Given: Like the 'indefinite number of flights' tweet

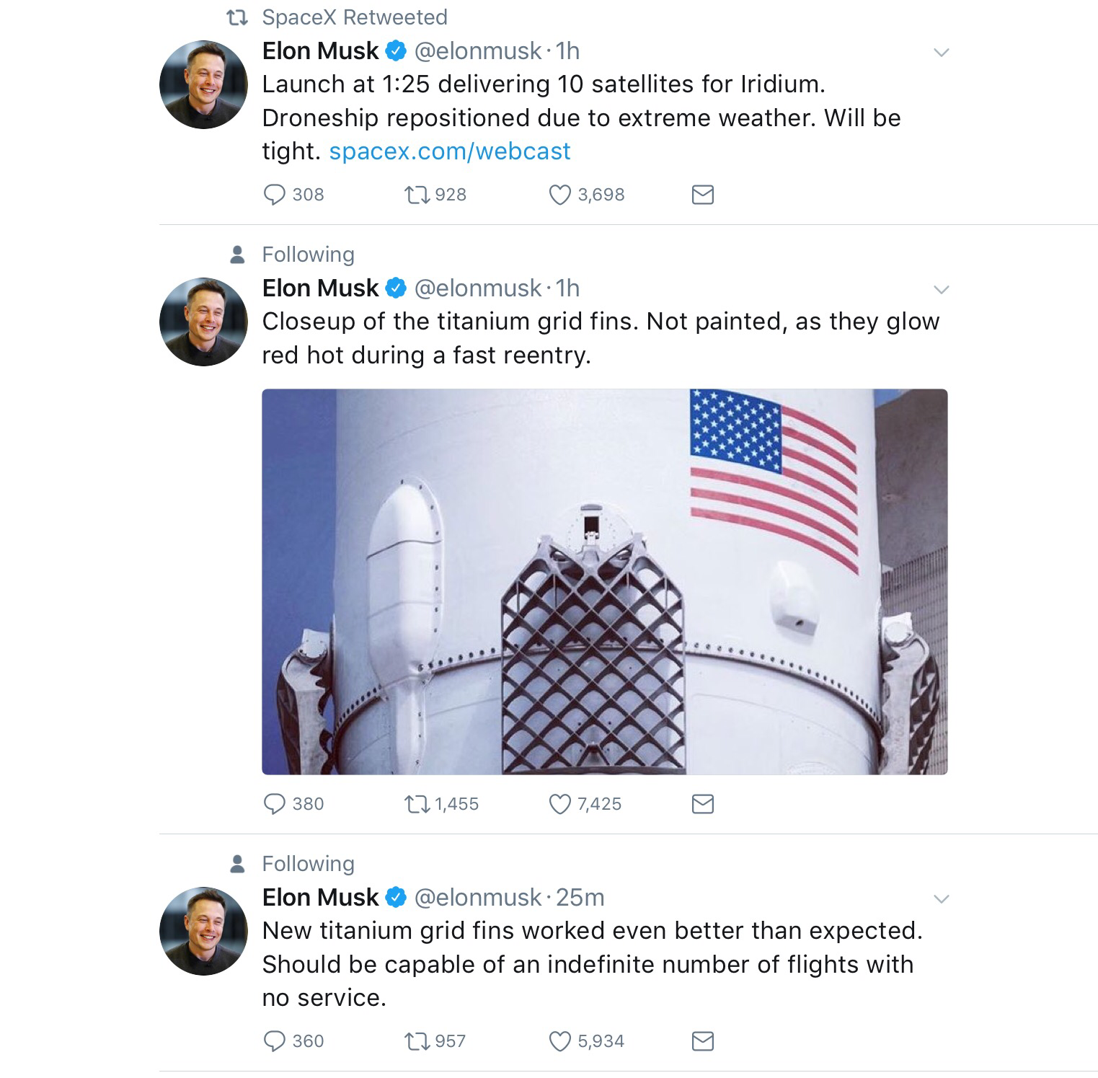Looking at the screenshot, I should point(559,1041).
